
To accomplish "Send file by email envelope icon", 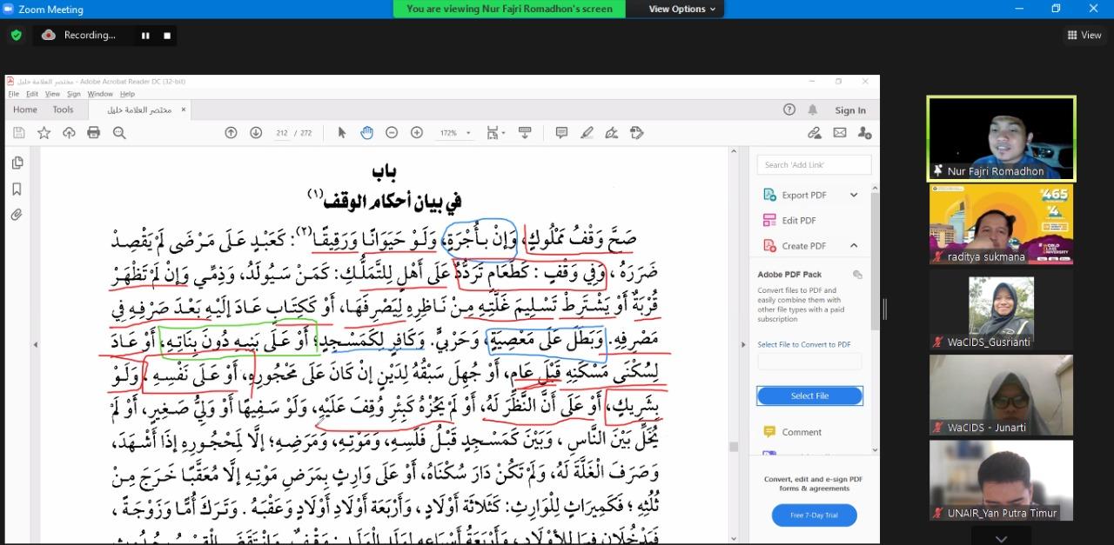I will tap(840, 133).
